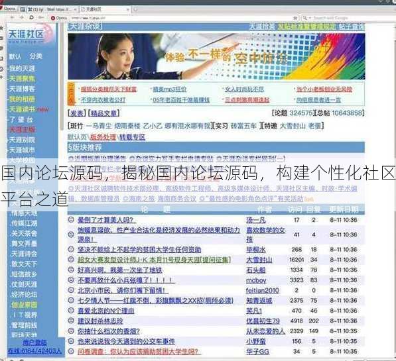The image size is (396, 361).
Task: Open 天涯读书 in the sidebar
Action: (22, 109)
